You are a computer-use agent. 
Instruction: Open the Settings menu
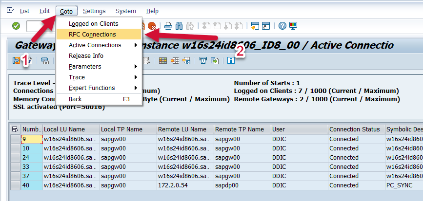(x=94, y=11)
